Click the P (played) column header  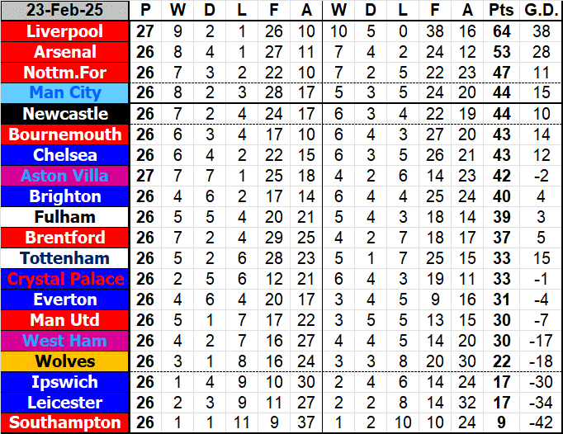pyautogui.click(x=146, y=11)
